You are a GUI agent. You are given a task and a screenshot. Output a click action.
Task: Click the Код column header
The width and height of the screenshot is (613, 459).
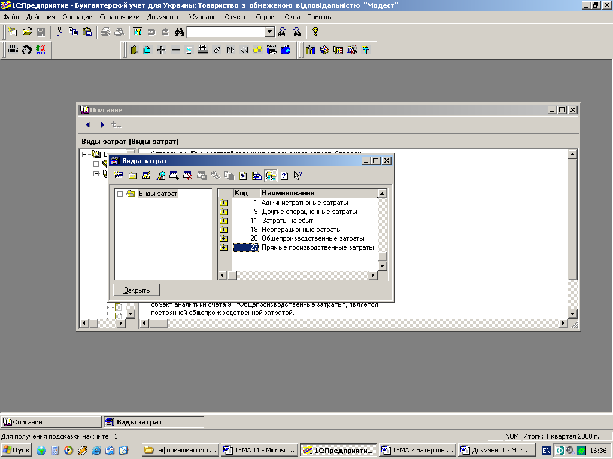click(x=246, y=193)
